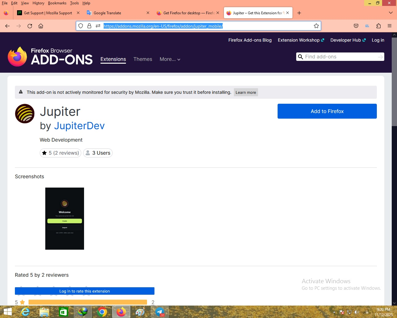This screenshot has height=318, width=397.
Task: Open a new tab with the plus button
Action: coord(299,13)
